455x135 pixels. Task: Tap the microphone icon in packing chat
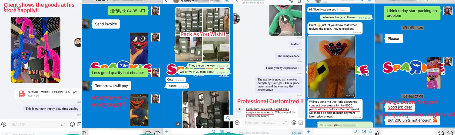pos(229,131)
